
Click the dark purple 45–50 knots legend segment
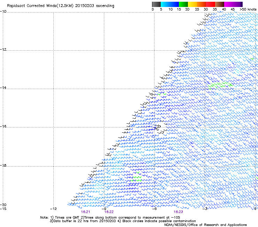pyautogui.click(x=238, y=4)
